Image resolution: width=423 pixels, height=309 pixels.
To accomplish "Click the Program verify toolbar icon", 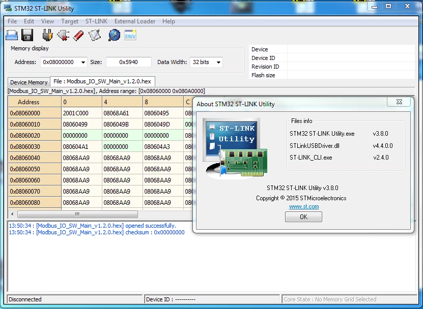I will [94, 35].
